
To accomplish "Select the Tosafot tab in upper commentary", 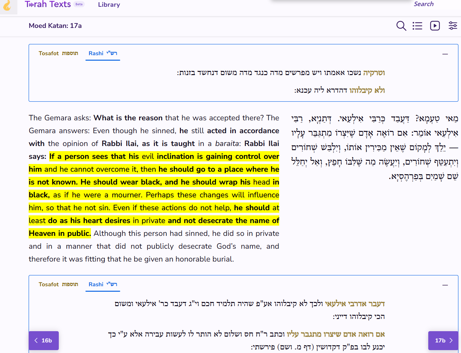I will coord(58,53).
